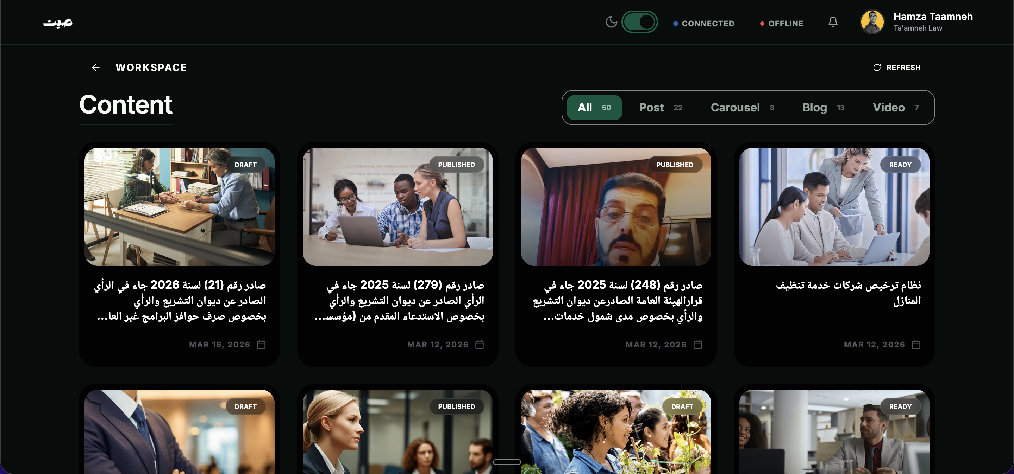Open second-row thumbnail of blonde businesswoman
The height and width of the screenshot is (474, 1014).
(x=398, y=431)
